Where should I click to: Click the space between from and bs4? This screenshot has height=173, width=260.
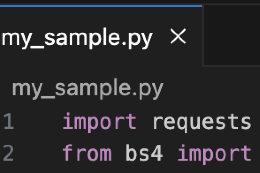[119, 152]
